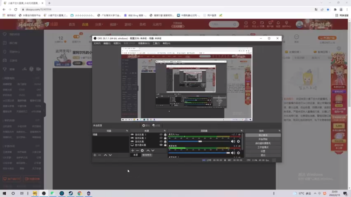Open the Windows Start menu
351x197 pixels.
[x=4, y=193]
